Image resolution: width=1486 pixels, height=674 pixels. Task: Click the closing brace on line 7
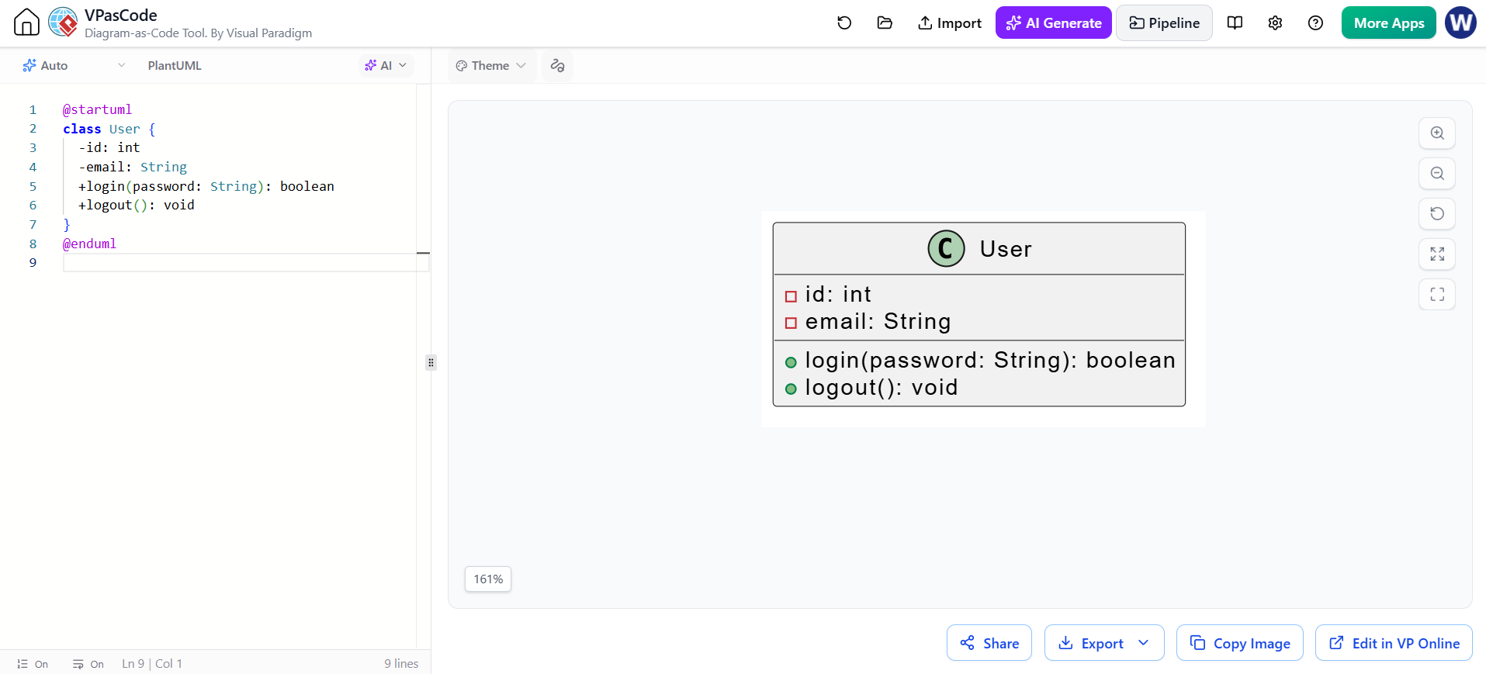67,224
